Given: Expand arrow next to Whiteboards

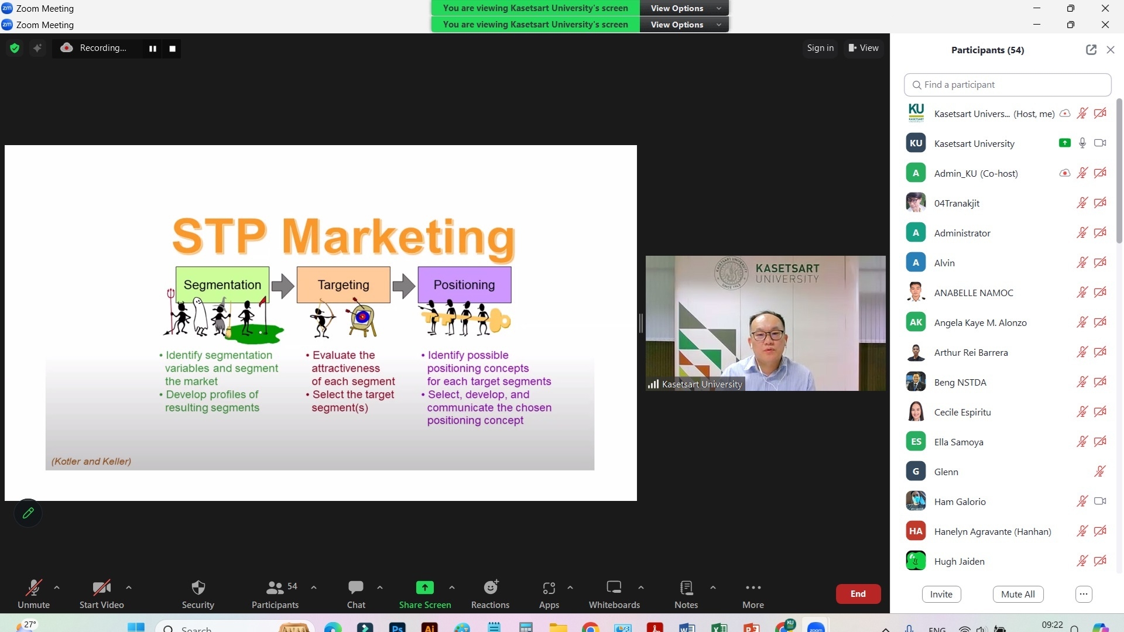Looking at the screenshot, I should tap(641, 588).
